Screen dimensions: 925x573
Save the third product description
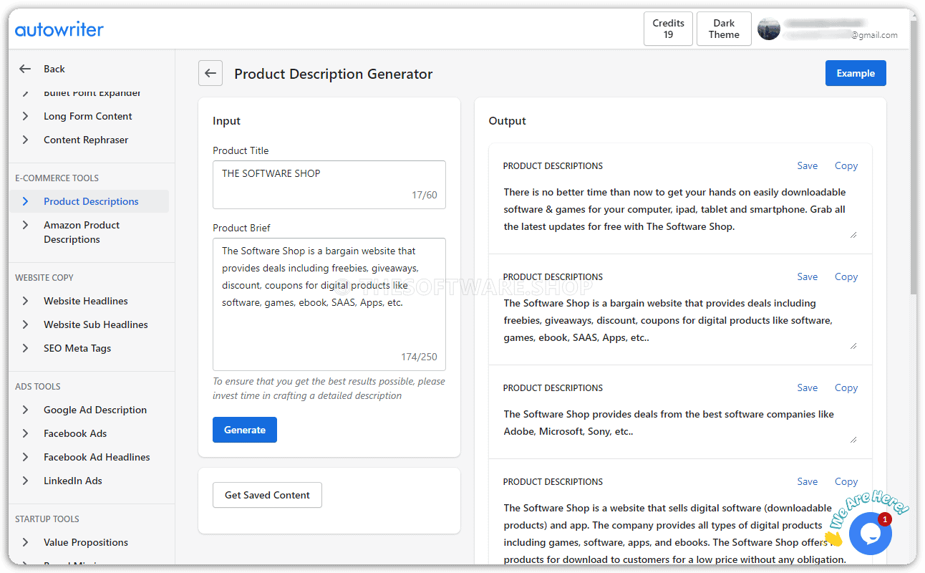(808, 387)
